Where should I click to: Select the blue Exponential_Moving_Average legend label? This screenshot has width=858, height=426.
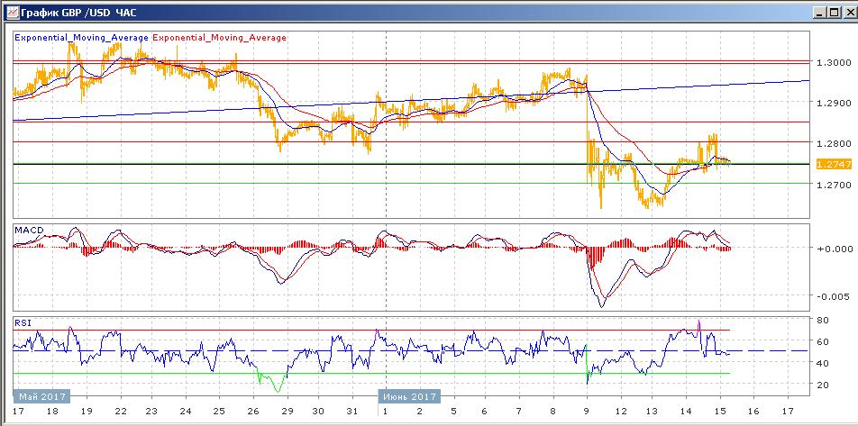[x=80, y=38]
